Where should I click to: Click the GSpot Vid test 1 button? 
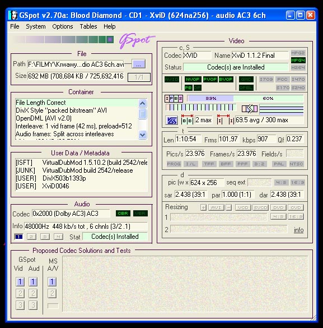coord(20,282)
